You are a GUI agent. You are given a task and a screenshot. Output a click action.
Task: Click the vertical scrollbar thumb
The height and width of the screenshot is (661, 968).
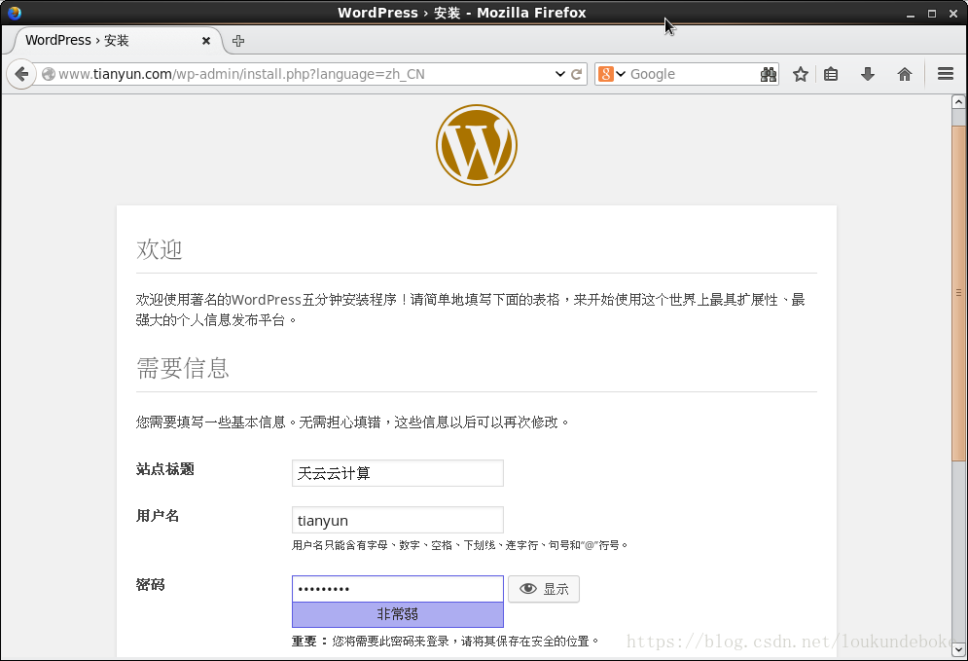tap(958, 293)
